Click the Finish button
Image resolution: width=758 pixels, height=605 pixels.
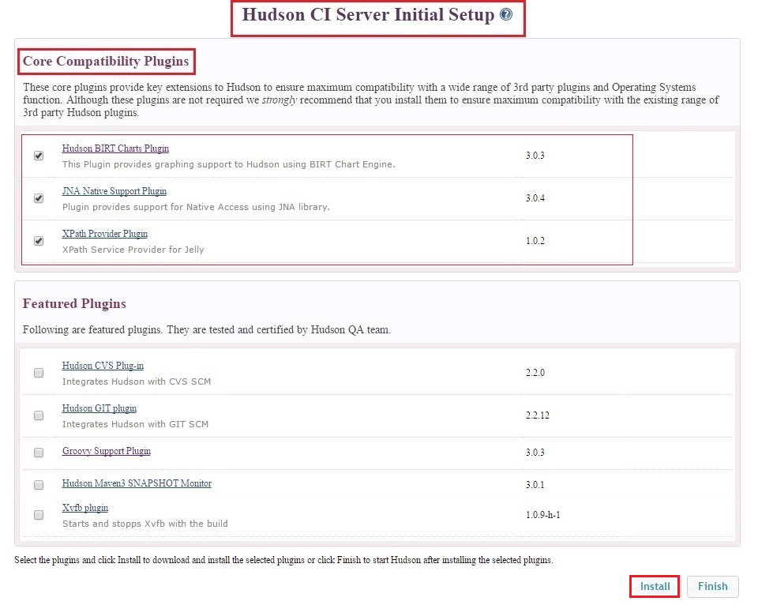[712, 587]
